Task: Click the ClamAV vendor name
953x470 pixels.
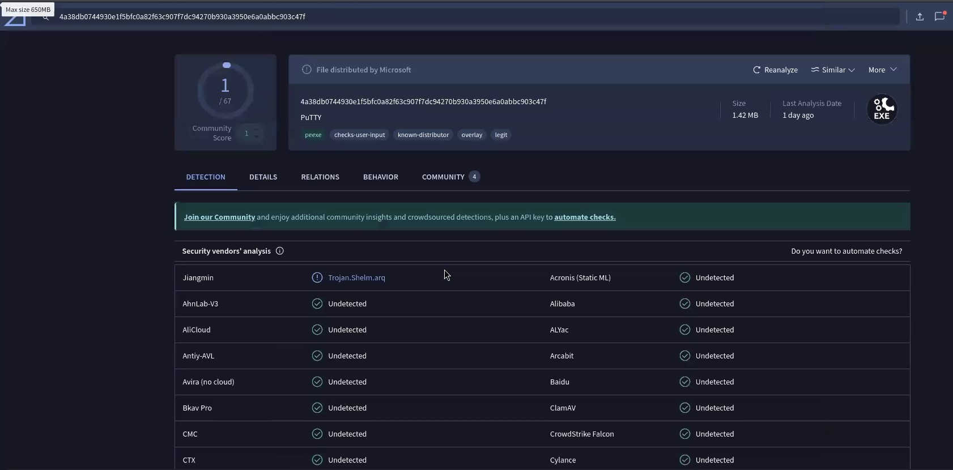Action: coord(563,408)
